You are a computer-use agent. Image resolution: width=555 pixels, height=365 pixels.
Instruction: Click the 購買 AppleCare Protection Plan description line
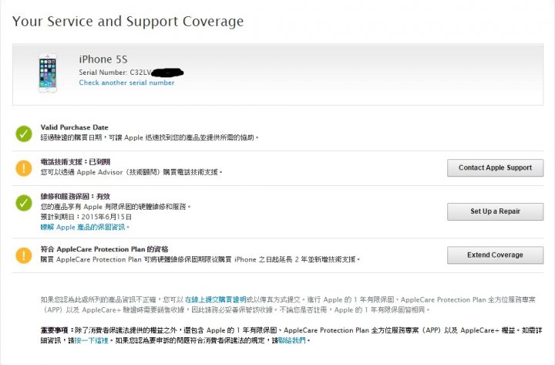[x=200, y=259]
